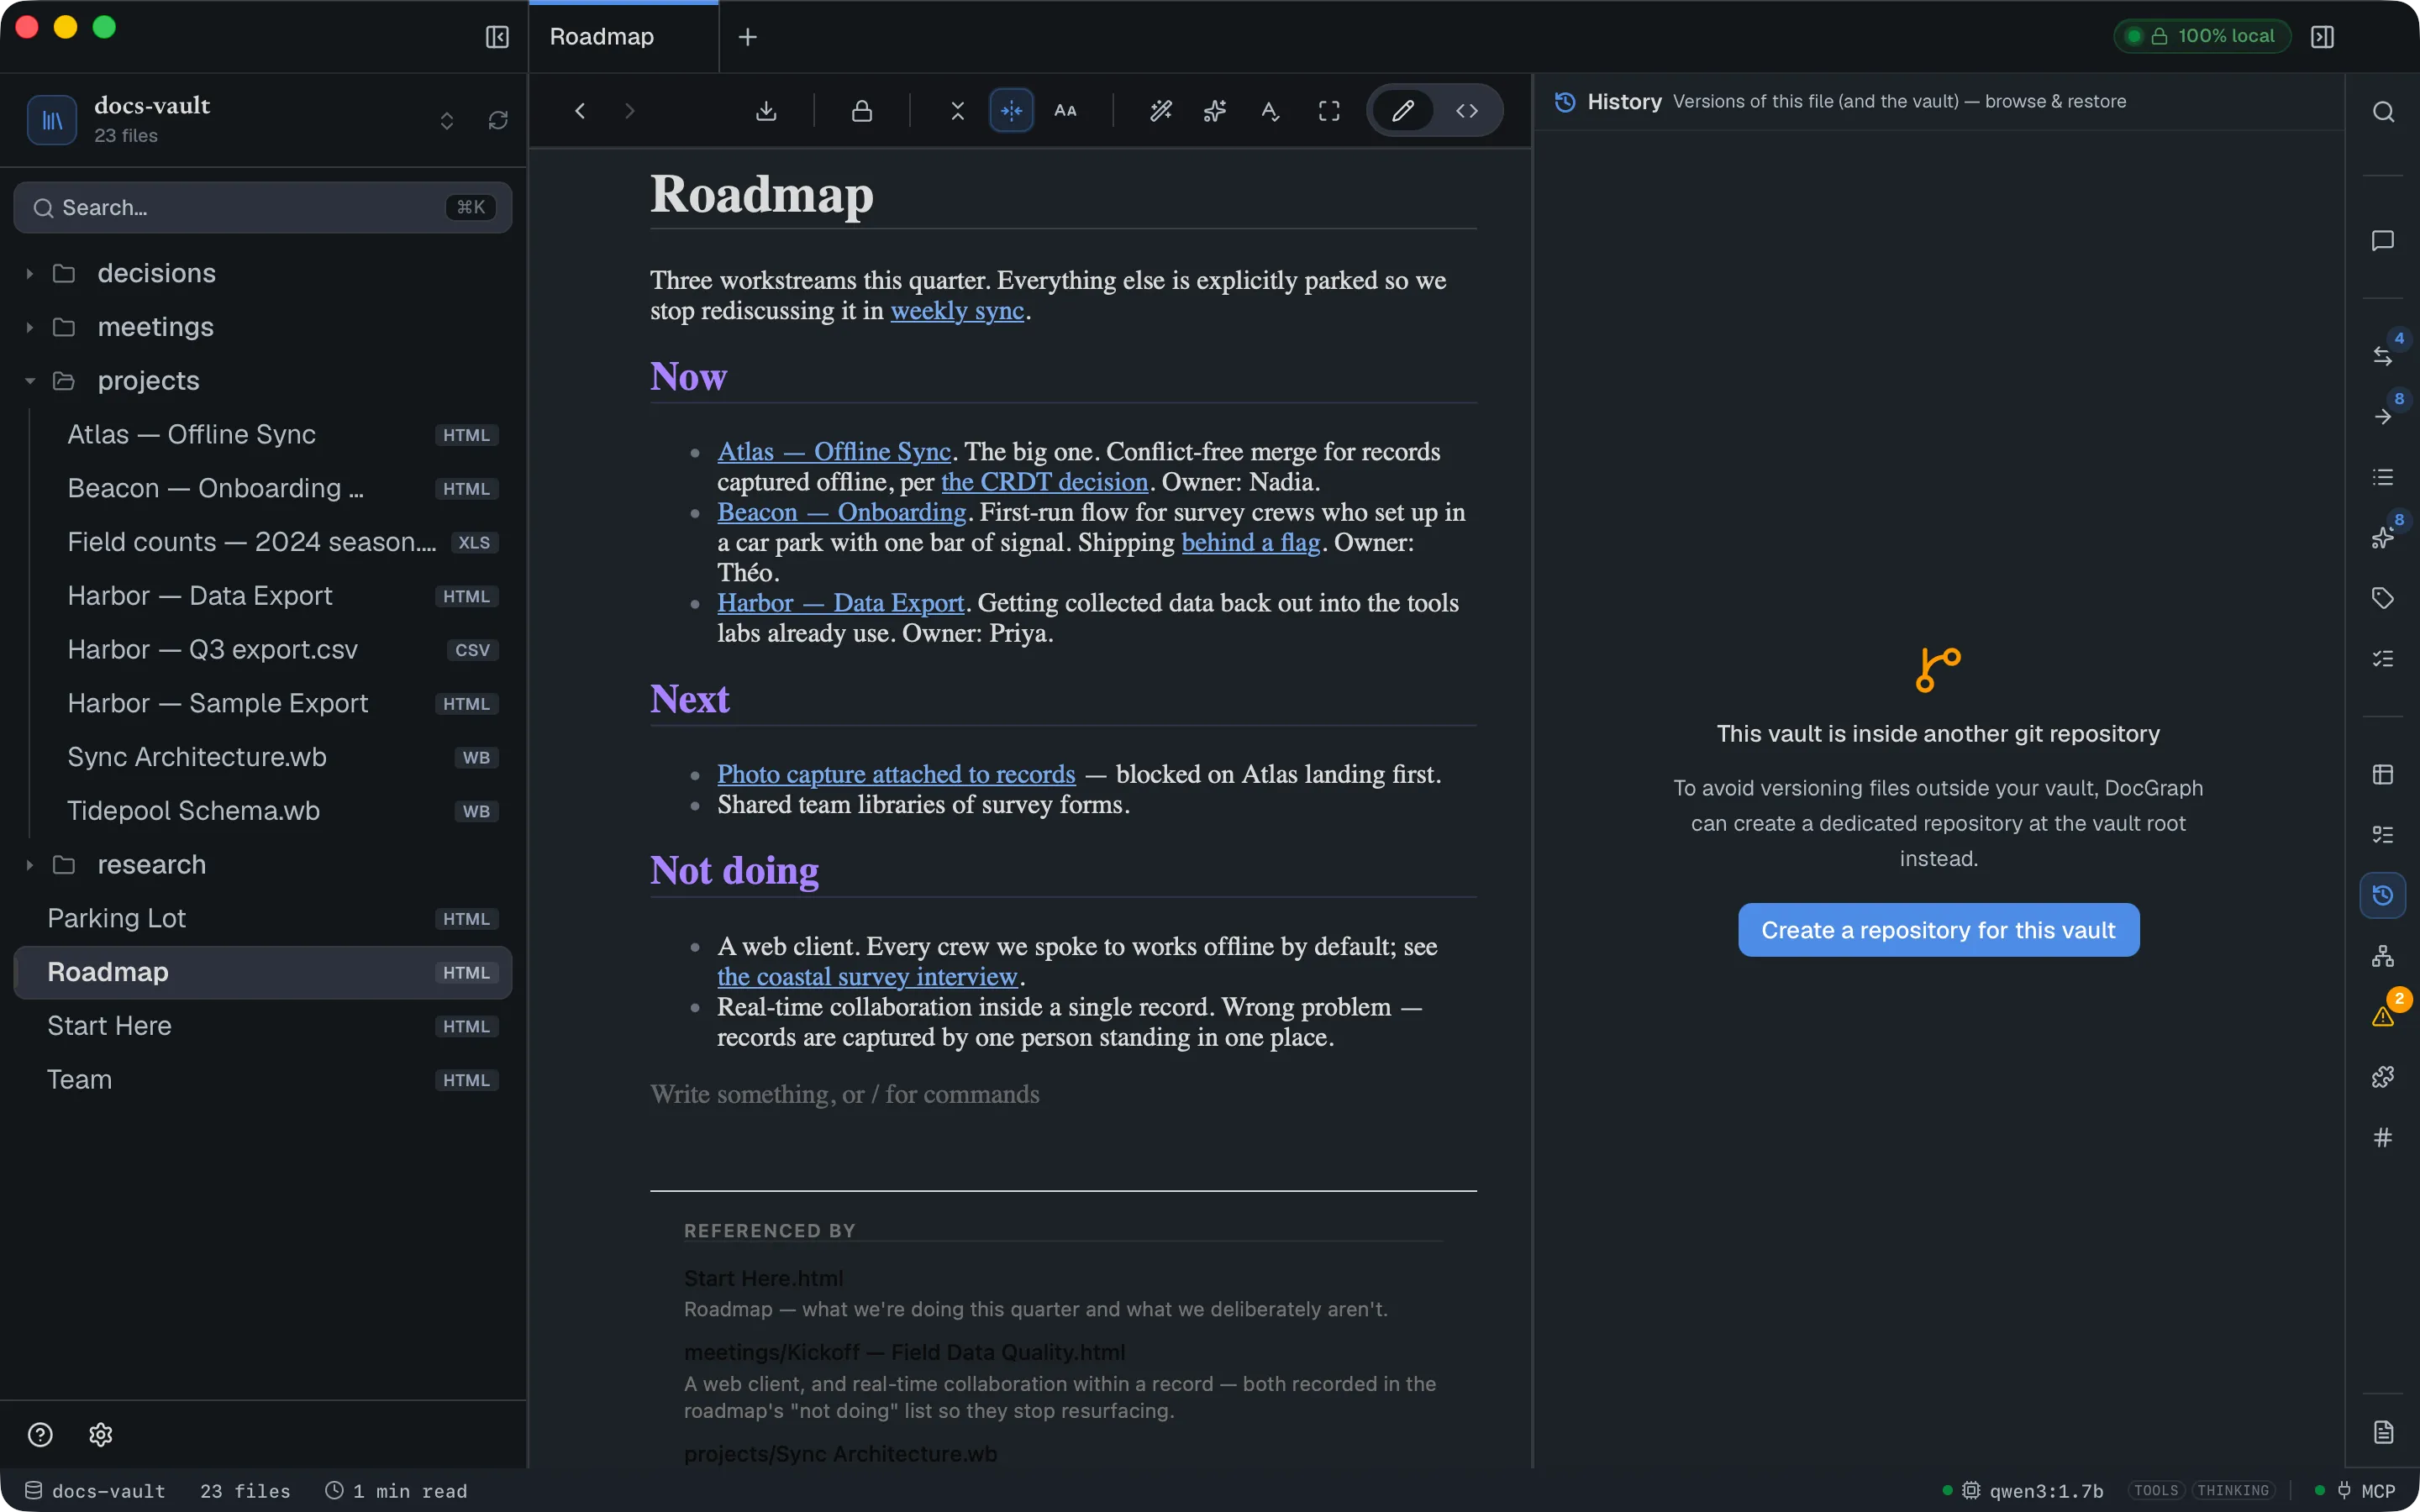Open a new tab with the plus button

747,37
